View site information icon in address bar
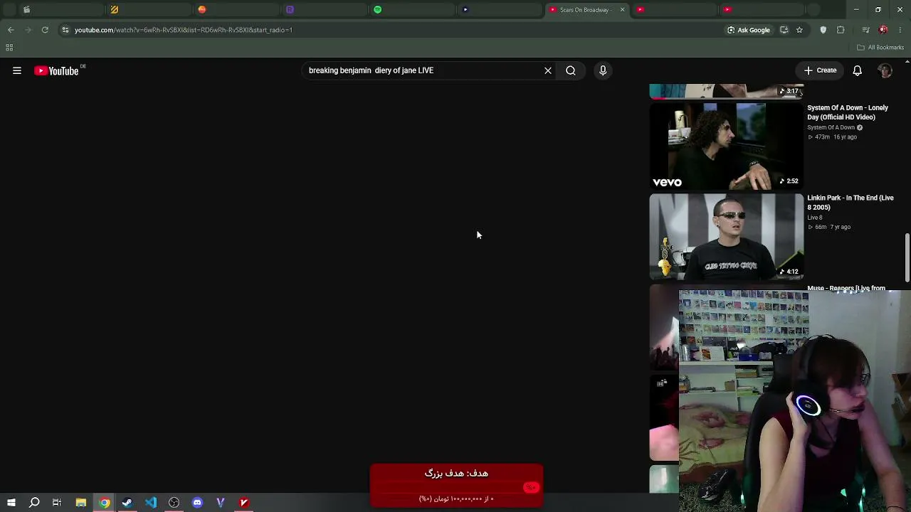911x512 pixels. click(65, 30)
